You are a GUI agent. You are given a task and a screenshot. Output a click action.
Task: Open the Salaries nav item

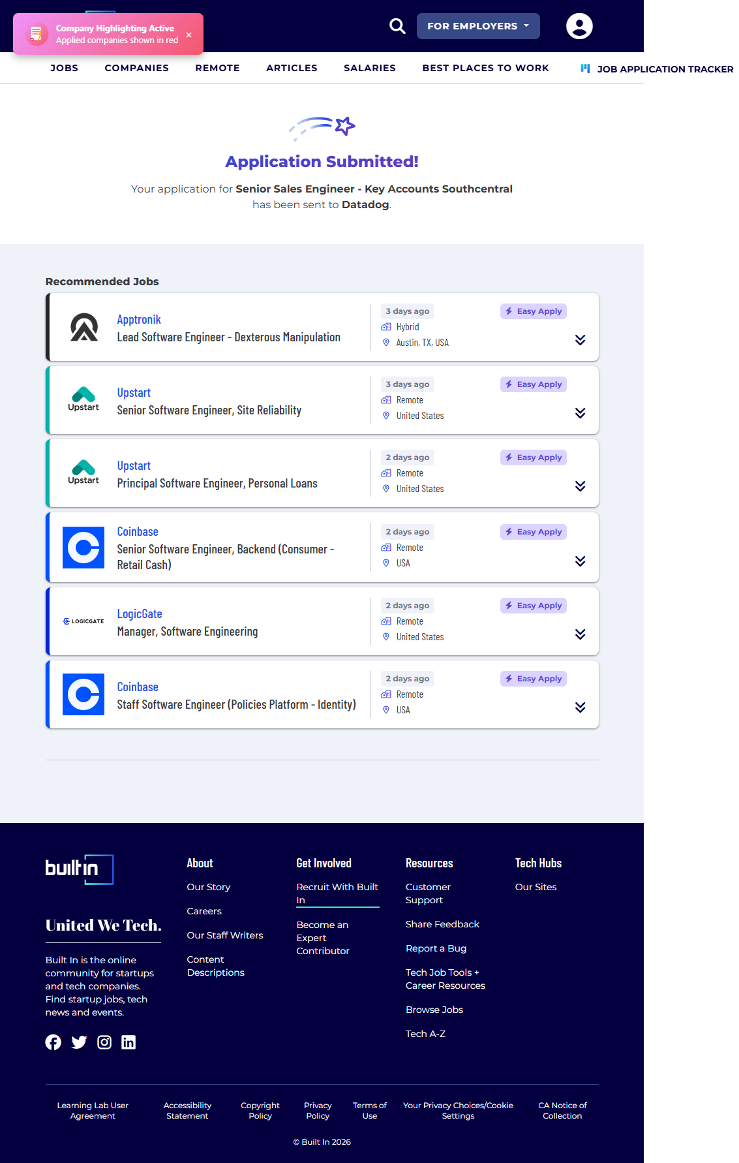[x=369, y=68]
